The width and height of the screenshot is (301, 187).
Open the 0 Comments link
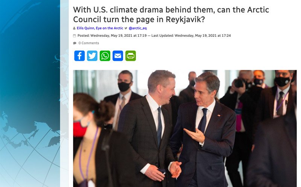[89, 43]
